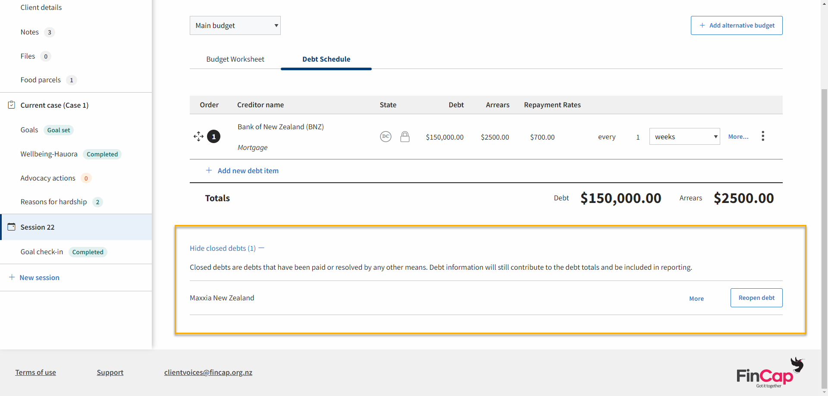The width and height of the screenshot is (828, 396).
Task: Open Wellbeing-Hauora section
Action: coord(49,154)
